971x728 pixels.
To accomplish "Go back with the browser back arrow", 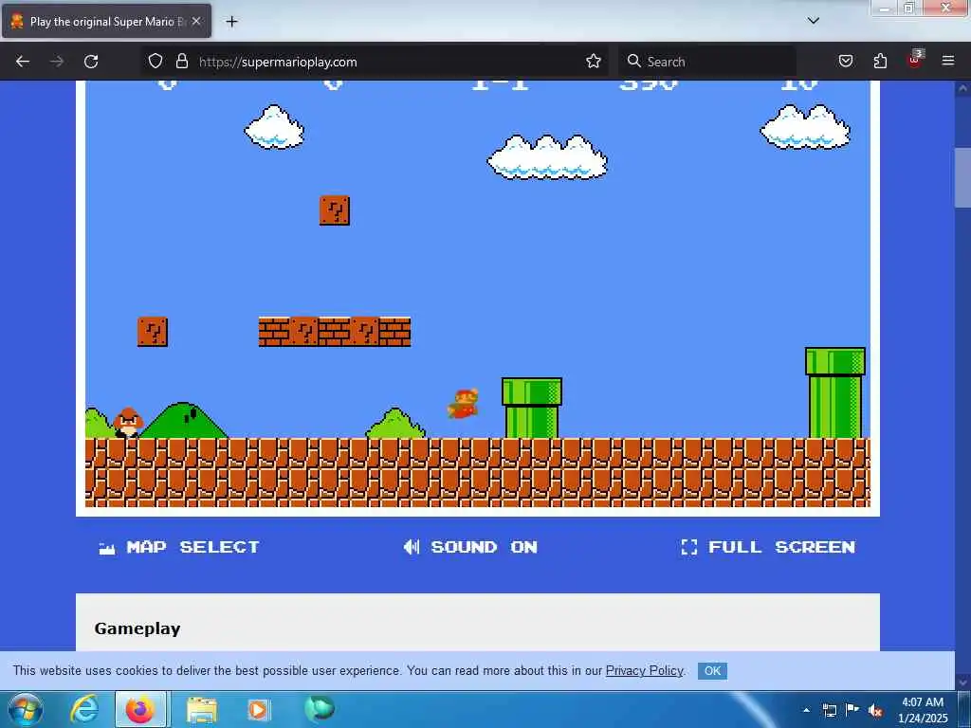I will pyautogui.click(x=23, y=62).
